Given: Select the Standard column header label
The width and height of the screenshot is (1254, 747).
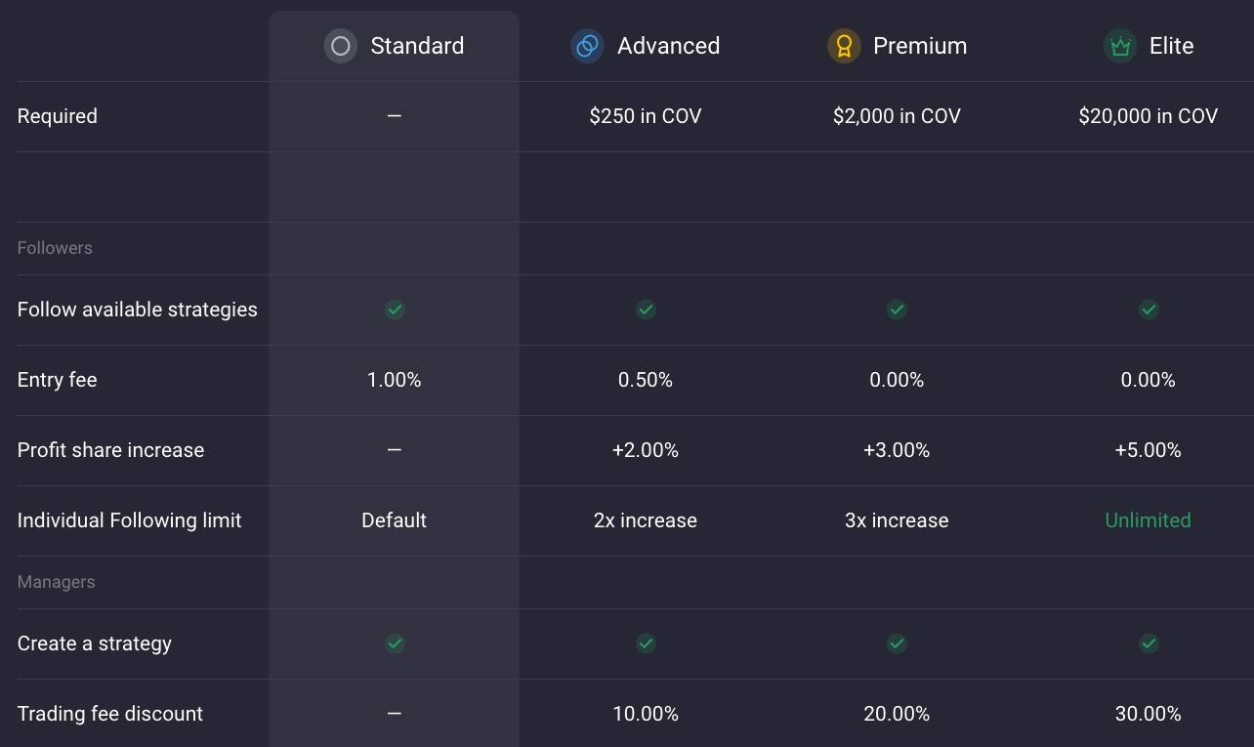Looking at the screenshot, I should (x=417, y=46).
